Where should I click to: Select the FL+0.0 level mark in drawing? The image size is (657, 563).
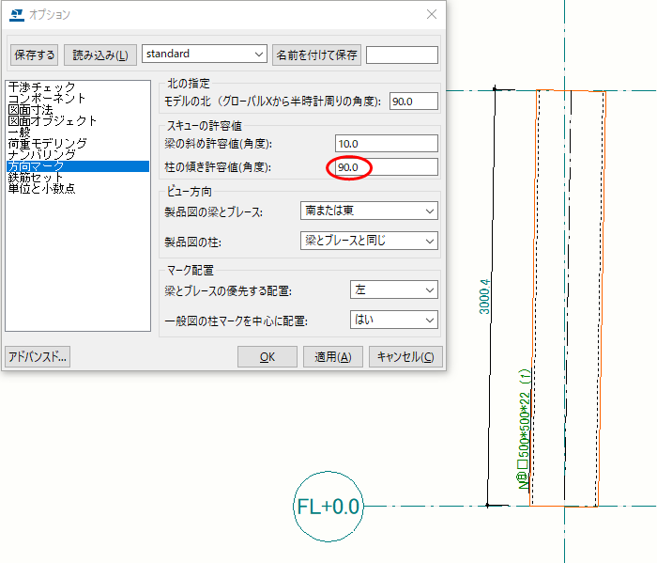click(x=328, y=507)
